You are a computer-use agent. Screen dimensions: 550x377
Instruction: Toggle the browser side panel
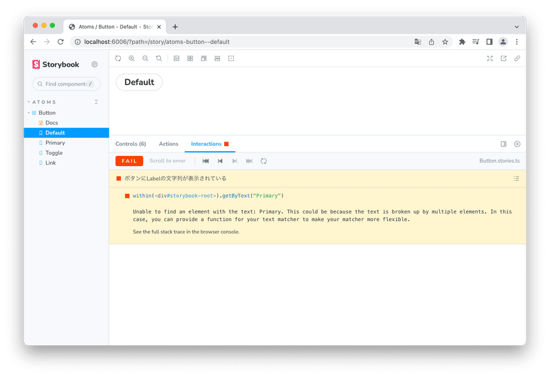point(489,42)
